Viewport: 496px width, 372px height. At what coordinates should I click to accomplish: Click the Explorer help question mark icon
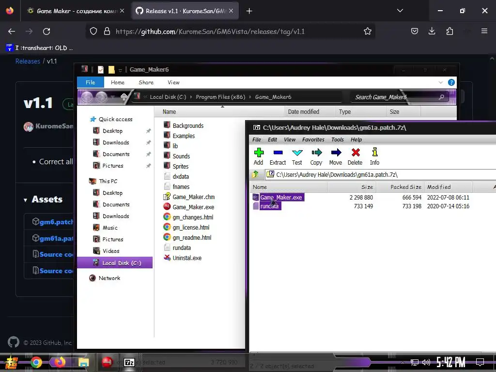[451, 82]
